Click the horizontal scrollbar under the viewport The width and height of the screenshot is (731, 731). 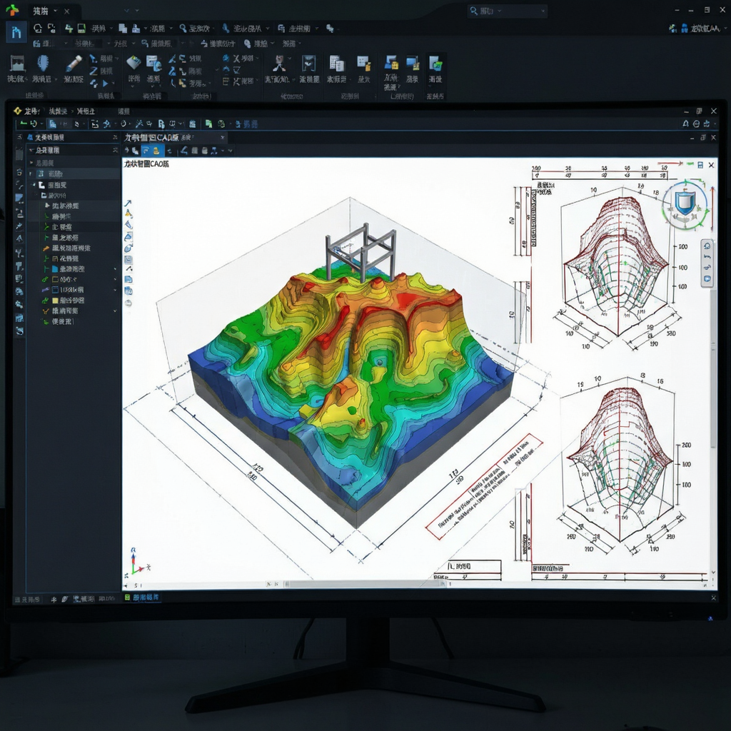363,584
